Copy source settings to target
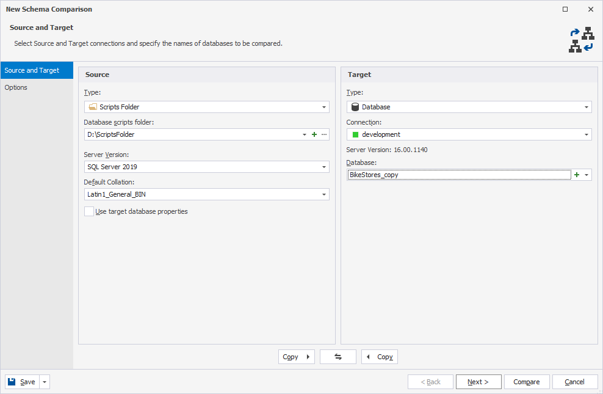603x394 pixels. click(x=296, y=357)
